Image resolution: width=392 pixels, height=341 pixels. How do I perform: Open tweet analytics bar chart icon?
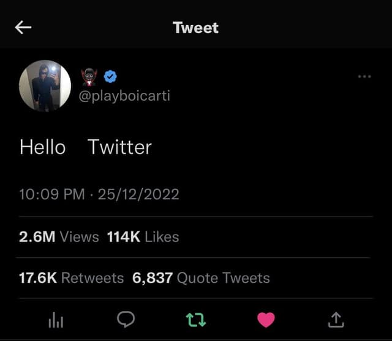(55, 320)
